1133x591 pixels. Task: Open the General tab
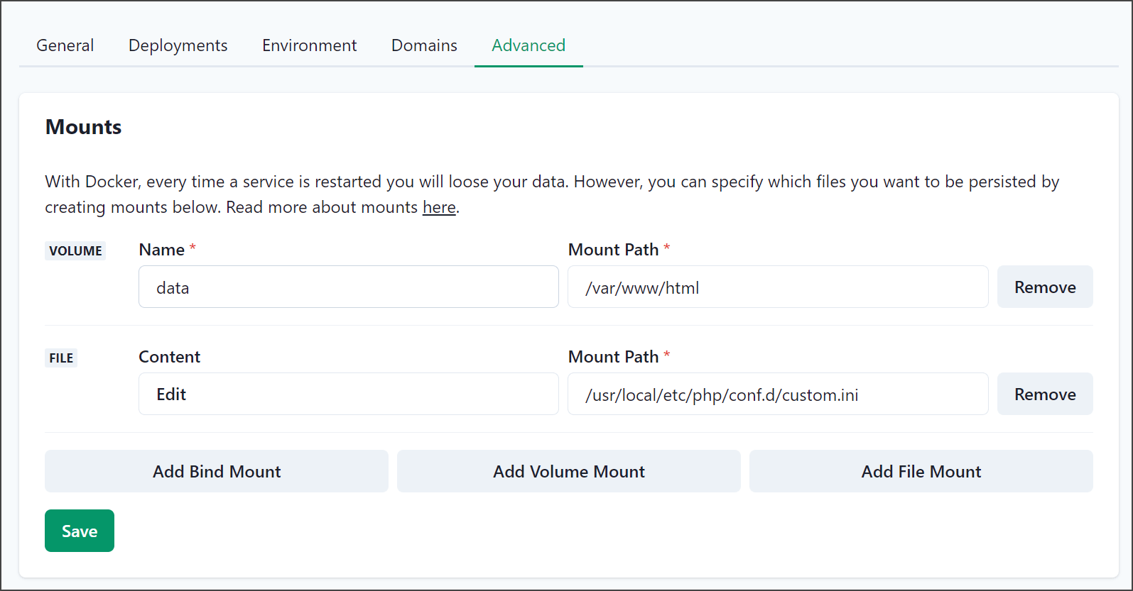tap(65, 45)
